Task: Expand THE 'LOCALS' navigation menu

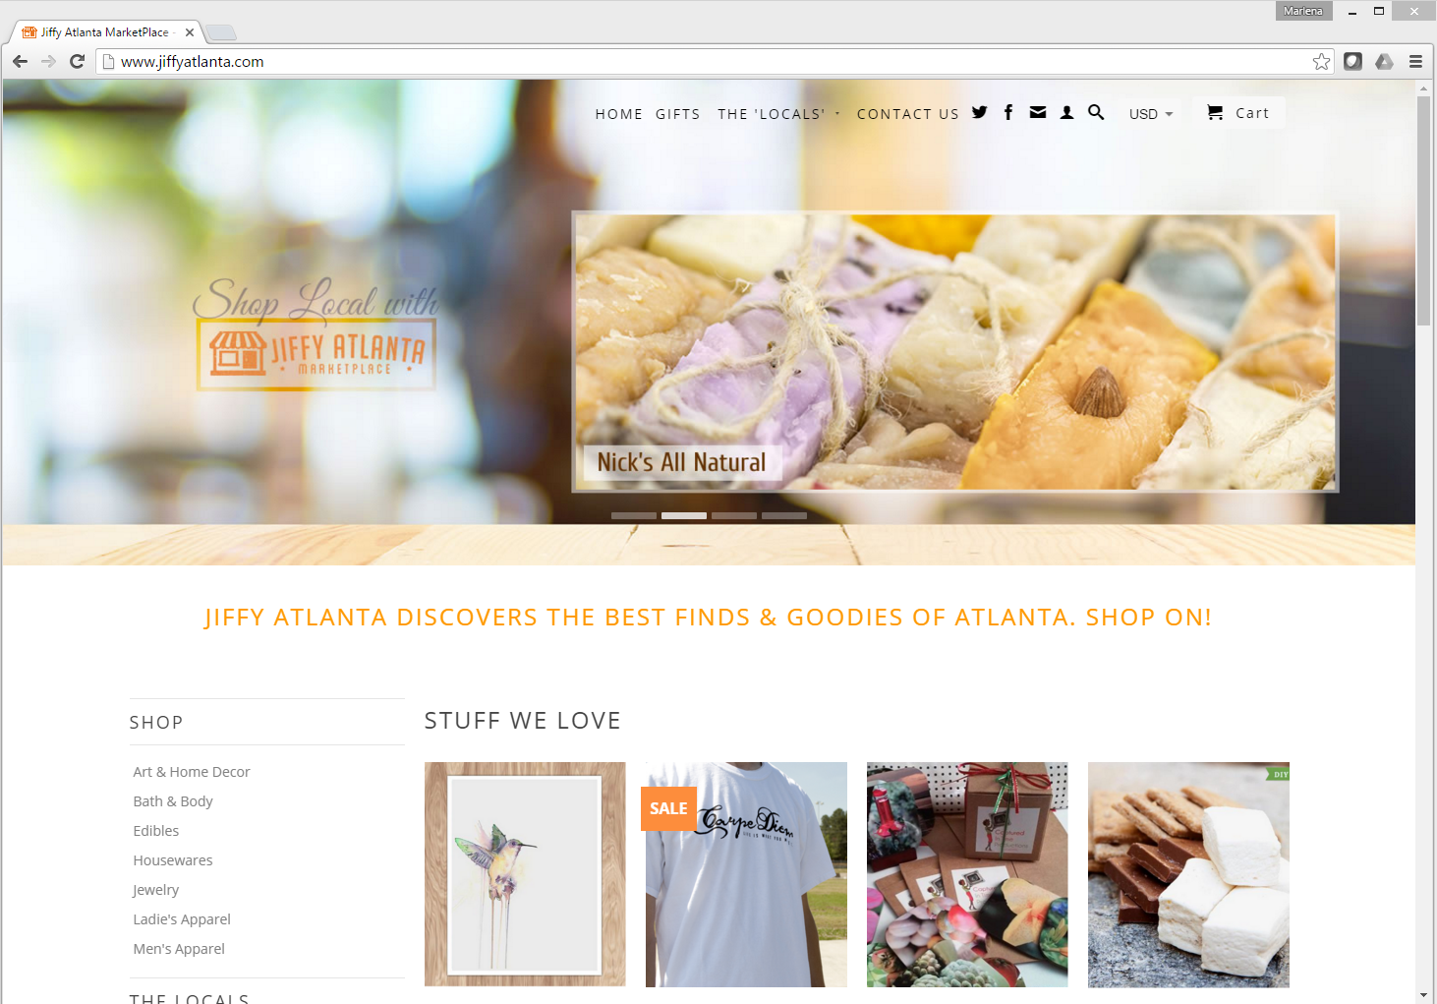Action: tap(778, 114)
